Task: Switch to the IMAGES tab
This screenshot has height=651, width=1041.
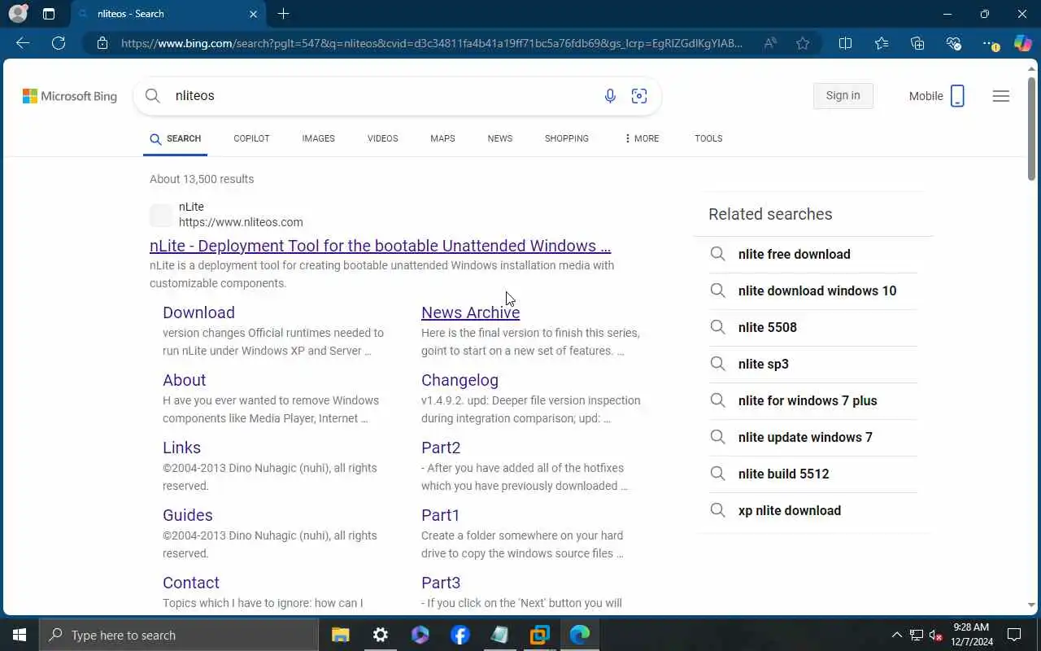Action: pyautogui.click(x=318, y=138)
